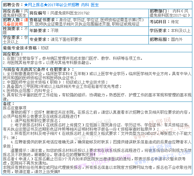The height and width of the screenshot is (176, 194).
Task: Click the 备注 heading
Action: tap(9, 104)
